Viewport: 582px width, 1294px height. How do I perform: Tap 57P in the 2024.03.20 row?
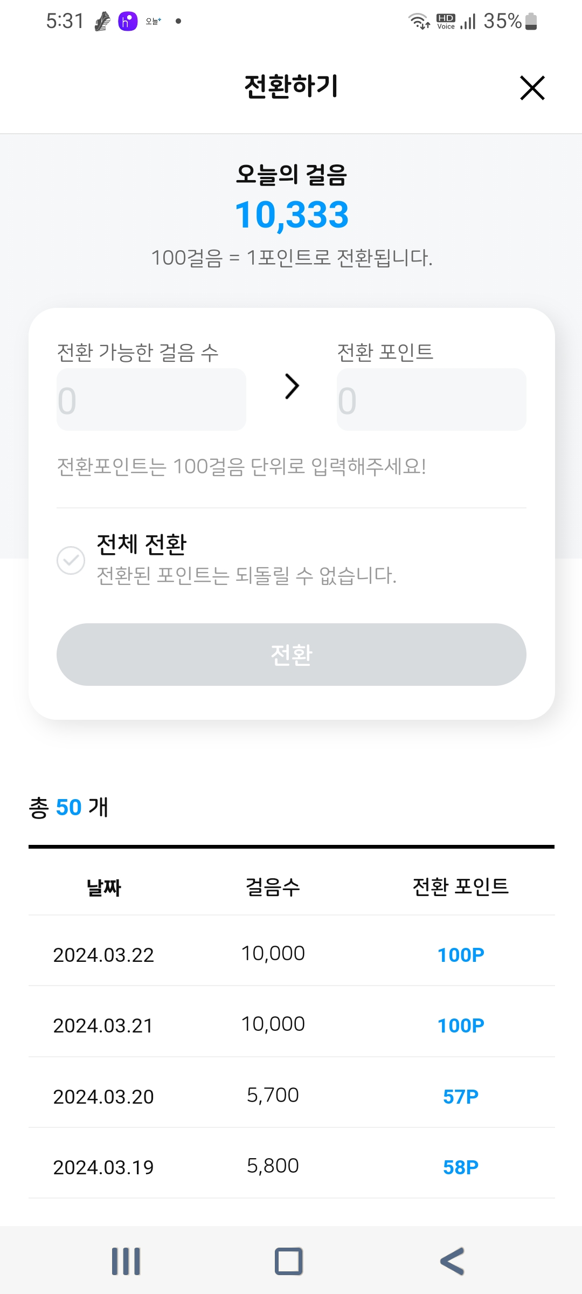pyautogui.click(x=461, y=1097)
